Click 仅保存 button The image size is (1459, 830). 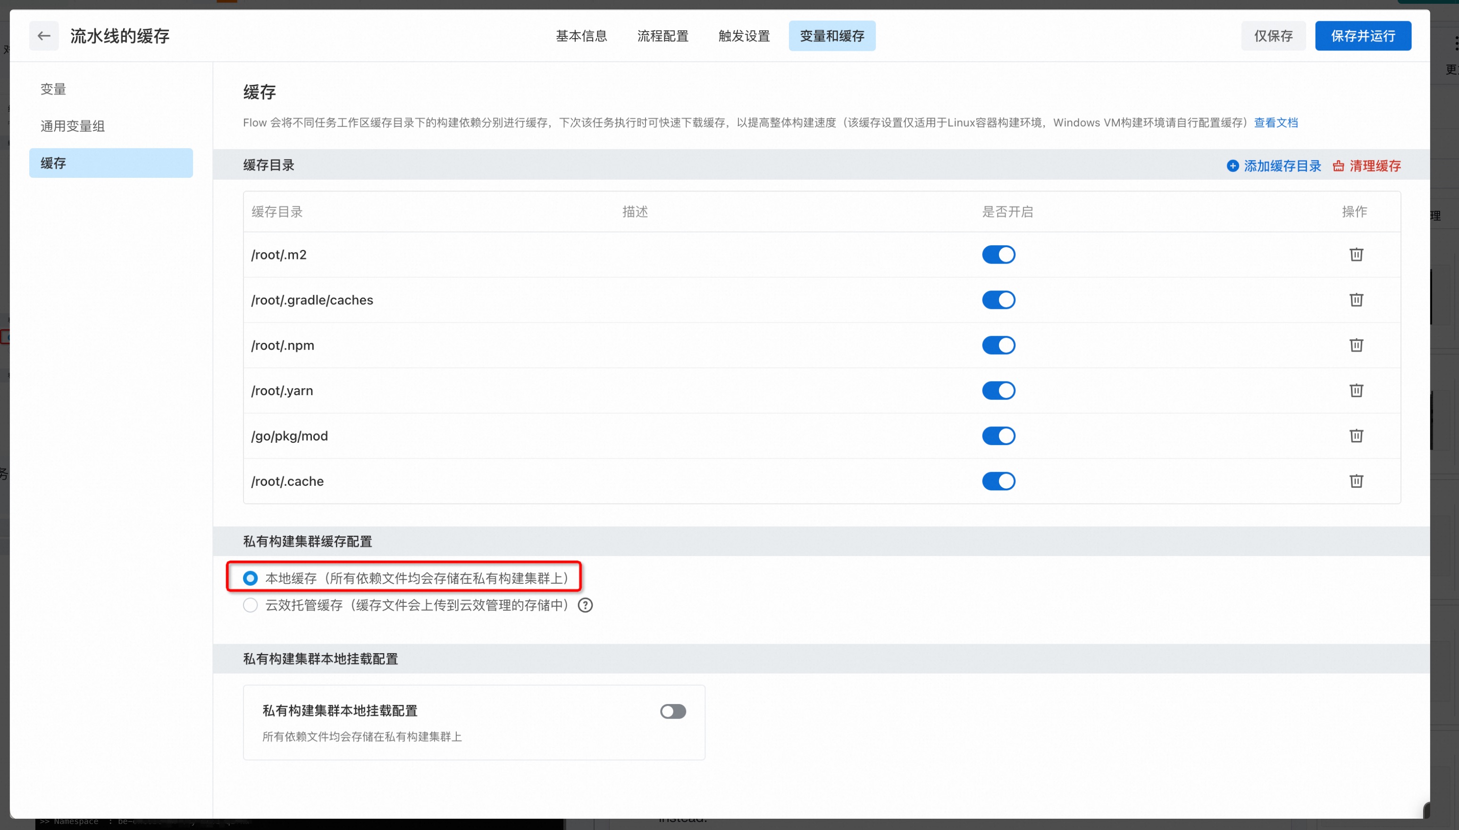point(1273,36)
